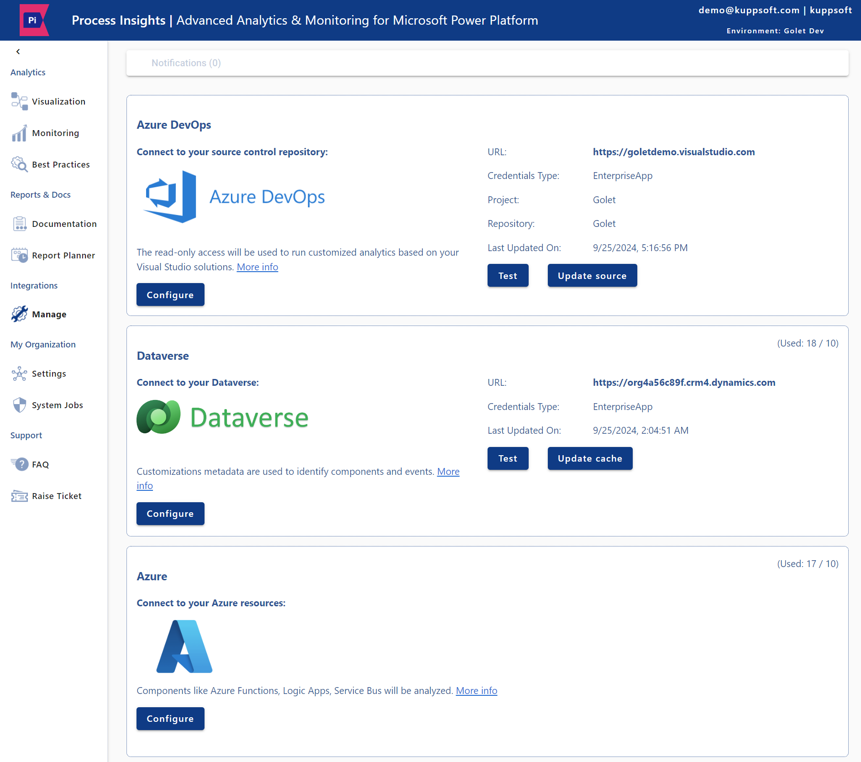Click the Best Practices magnifier icon
The height and width of the screenshot is (762, 861).
click(x=20, y=164)
